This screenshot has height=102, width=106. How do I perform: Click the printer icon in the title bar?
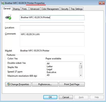click(3, 3)
